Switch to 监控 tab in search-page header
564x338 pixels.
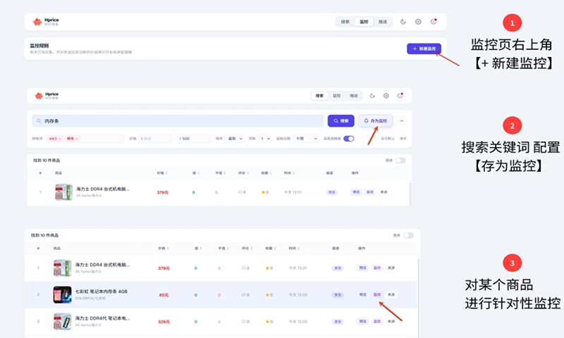point(337,96)
